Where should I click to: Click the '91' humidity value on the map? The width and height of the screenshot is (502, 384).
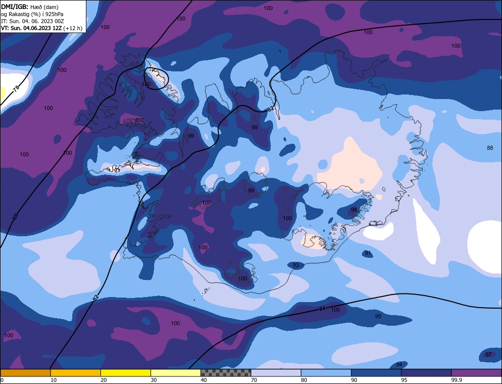click(368, 253)
